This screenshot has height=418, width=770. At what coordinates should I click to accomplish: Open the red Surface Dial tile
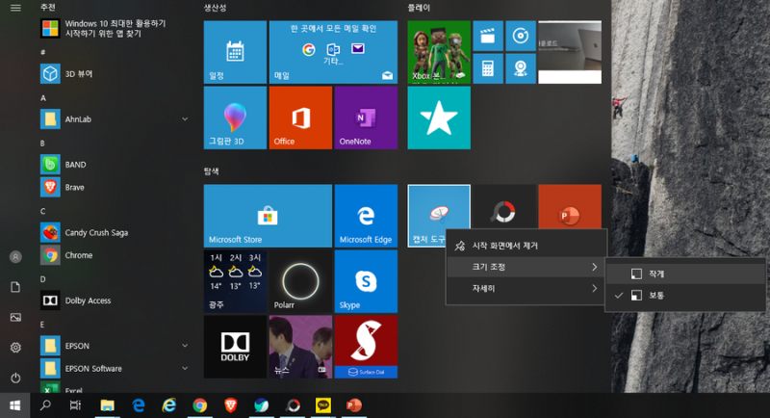pyautogui.click(x=366, y=347)
